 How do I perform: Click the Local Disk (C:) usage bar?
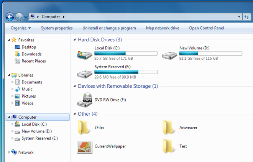126,53
